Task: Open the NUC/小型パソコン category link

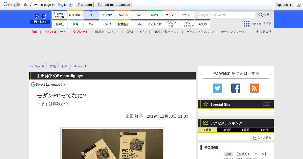Action: coord(167,32)
